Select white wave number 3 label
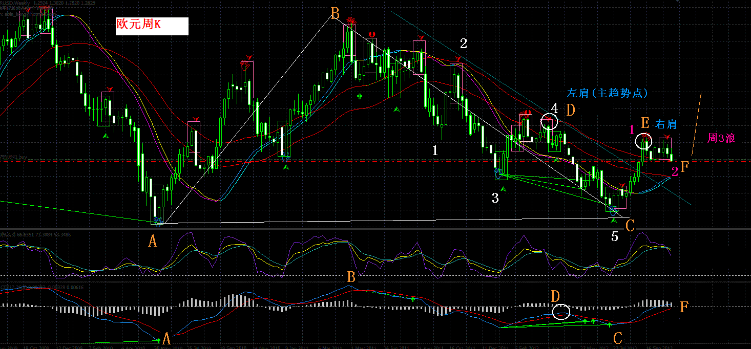Screen dimensions: 751x349 (x=495, y=198)
